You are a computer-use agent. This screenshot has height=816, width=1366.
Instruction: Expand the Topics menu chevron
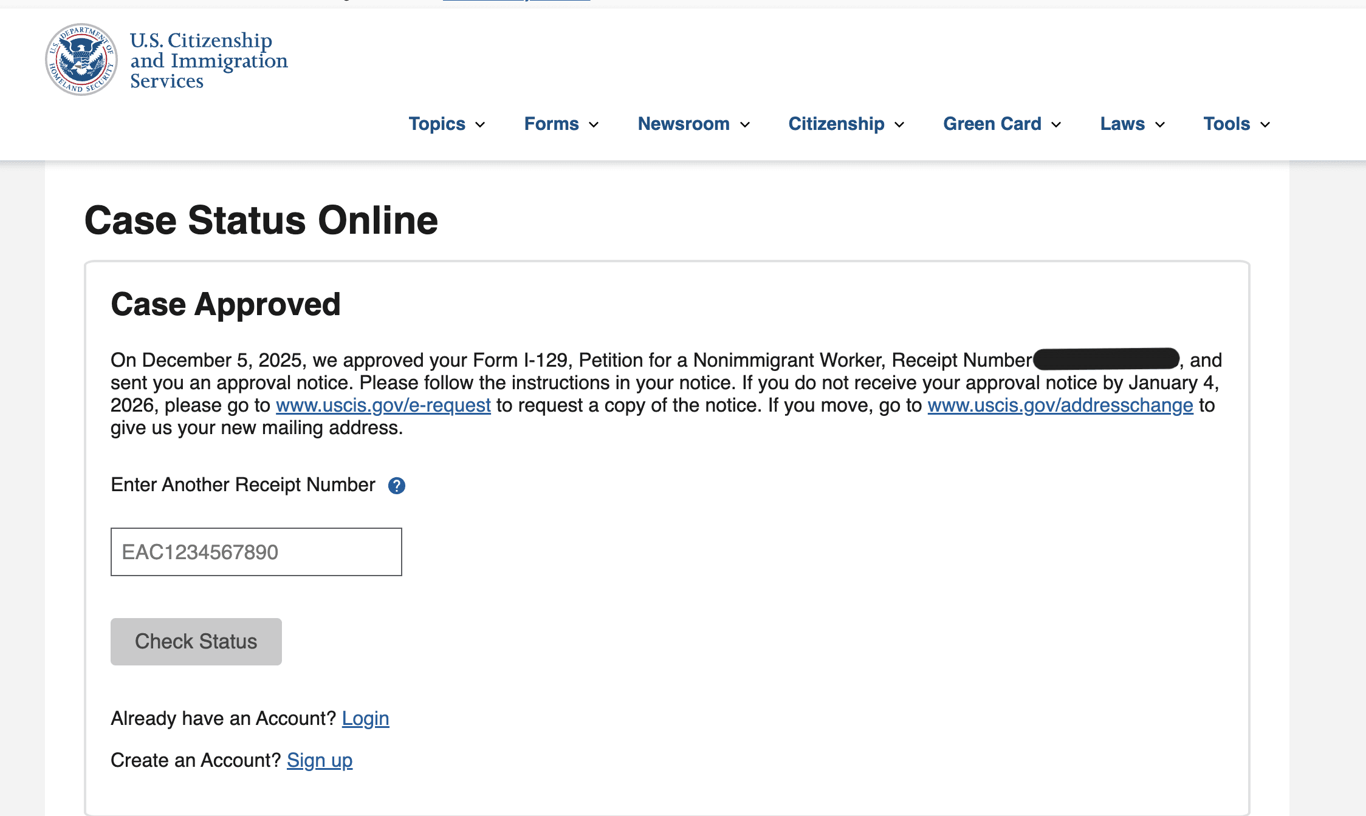click(x=480, y=125)
